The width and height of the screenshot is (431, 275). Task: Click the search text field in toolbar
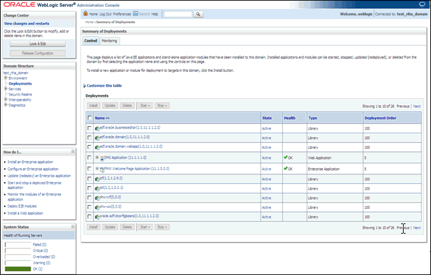tap(178, 14)
